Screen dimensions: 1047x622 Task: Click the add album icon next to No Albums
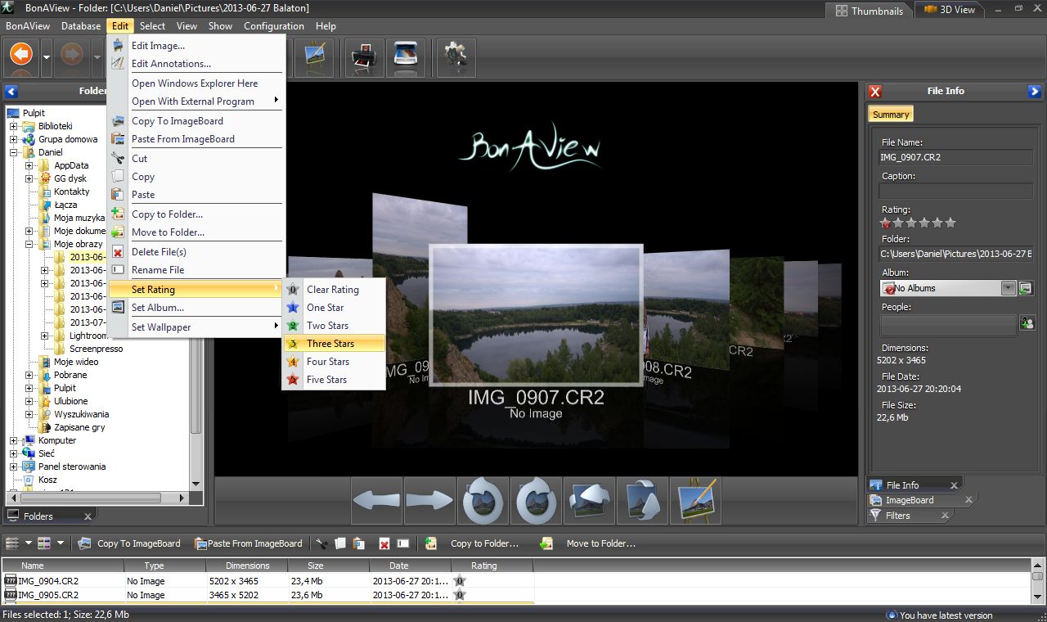1026,288
